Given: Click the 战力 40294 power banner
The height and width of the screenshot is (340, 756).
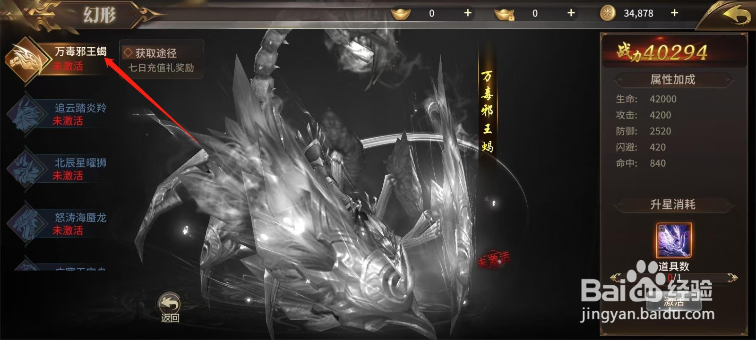Looking at the screenshot, I should 673,52.
